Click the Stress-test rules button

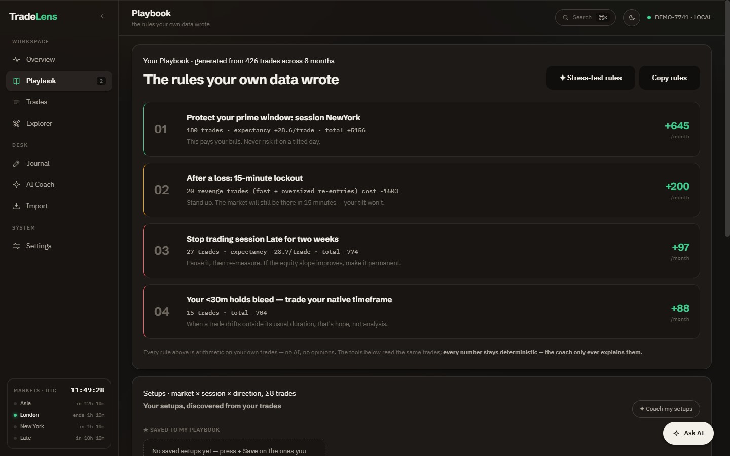pos(591,78)
